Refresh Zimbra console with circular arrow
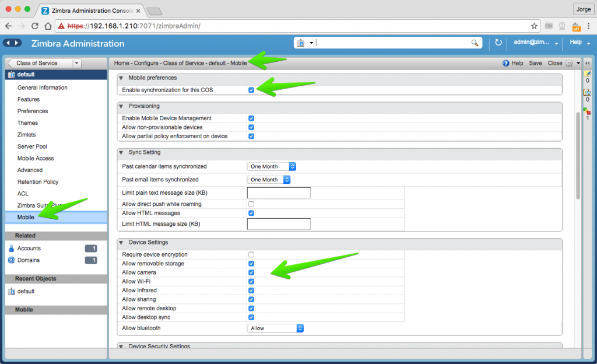The image size is (597, 364). [x=498, y=42]
